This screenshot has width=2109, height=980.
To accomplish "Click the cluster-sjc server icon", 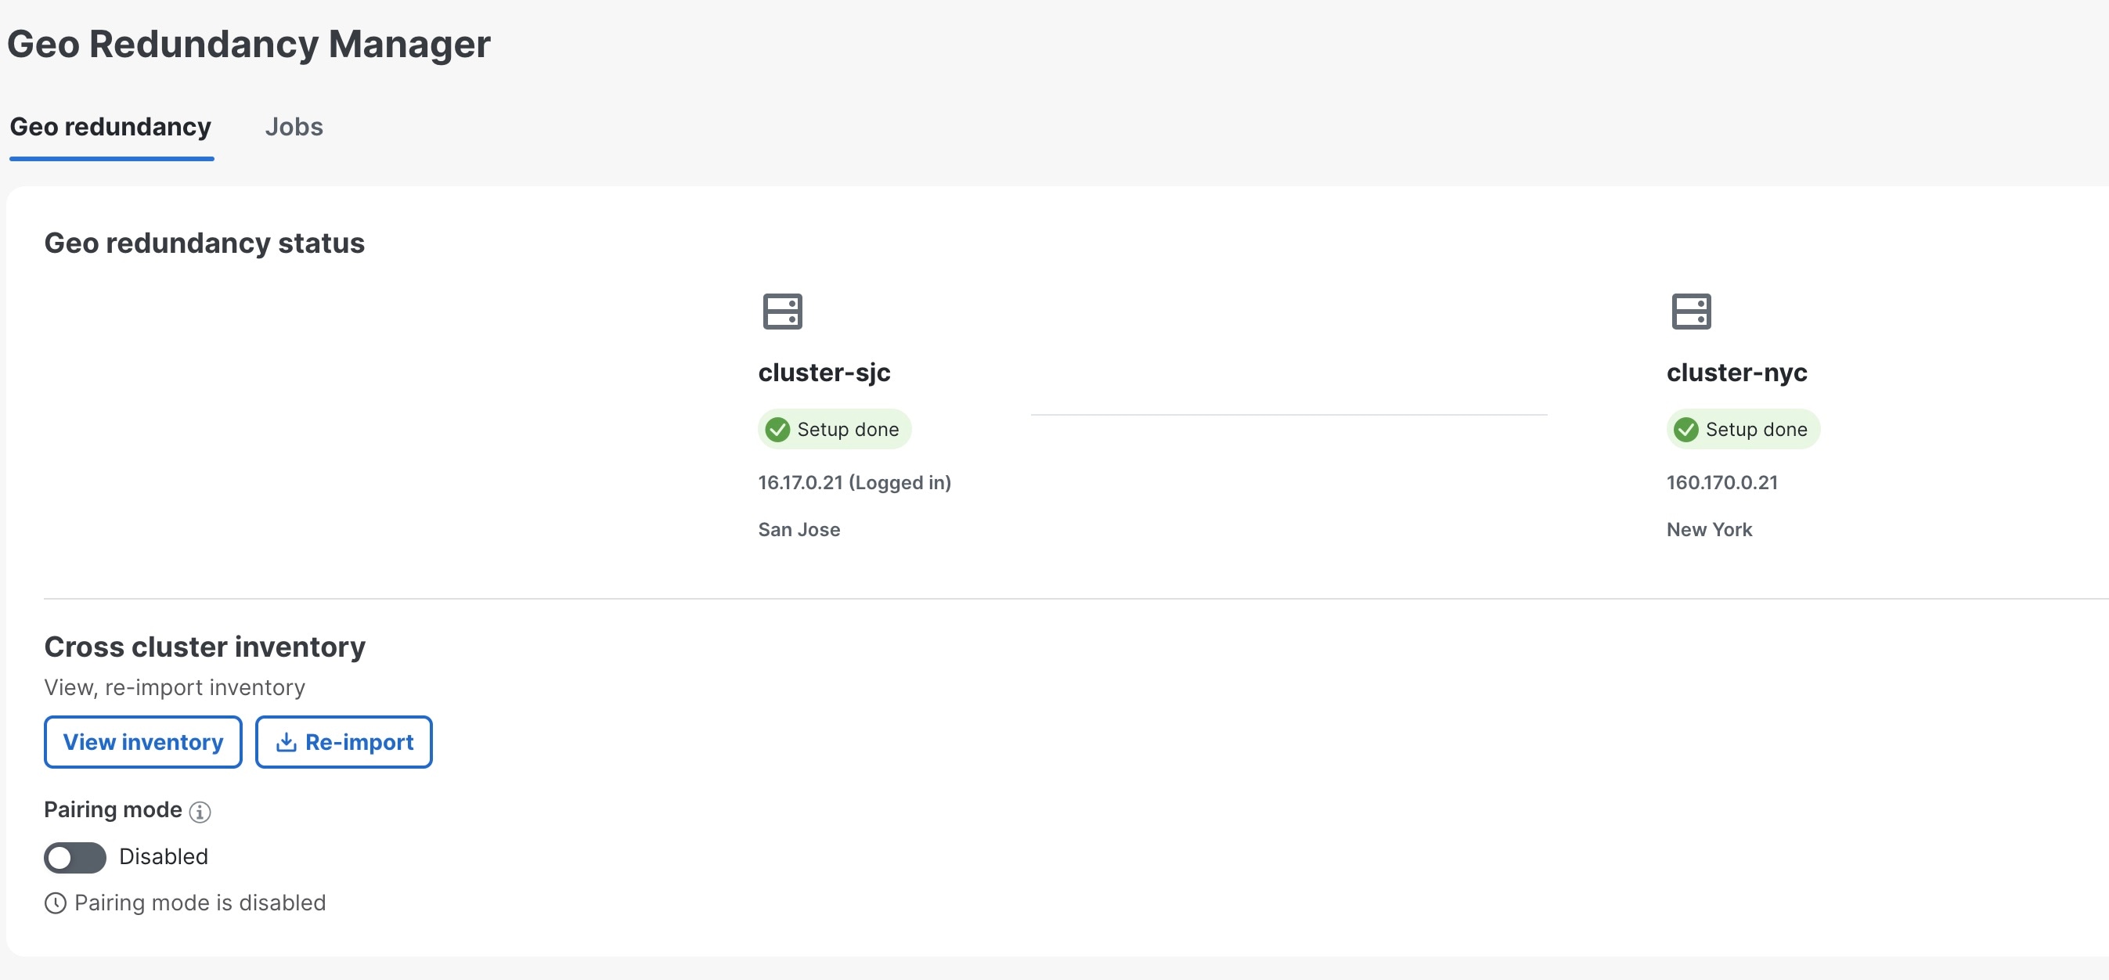I will point(783,311).
